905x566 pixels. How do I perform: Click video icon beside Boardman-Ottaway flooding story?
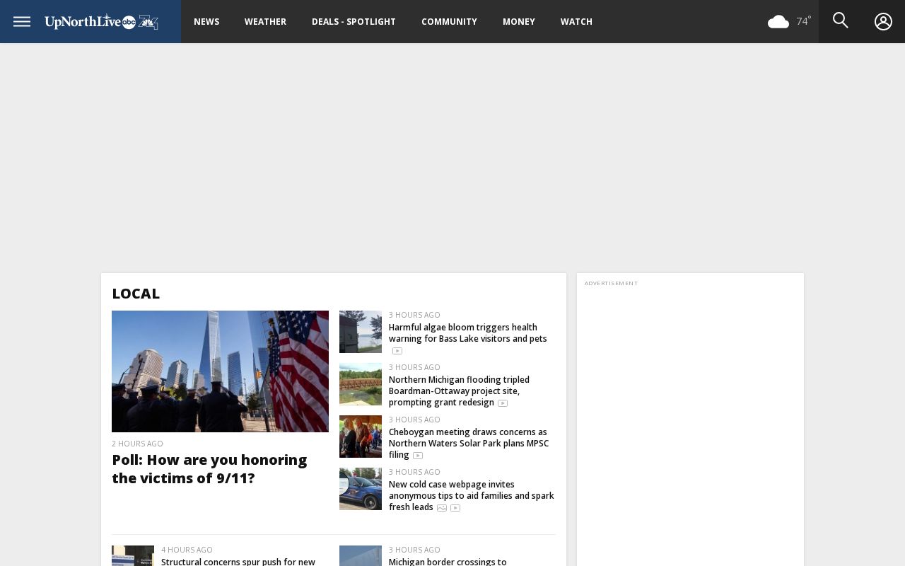point(503,403)
